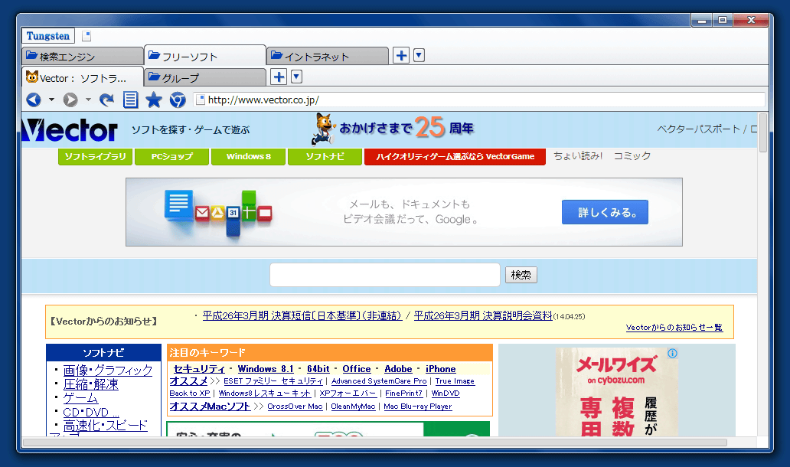The height and width of the screenshot is (467, 790).
Task: Click the 詳しくみる。 button in the Google ad
Action: pyautogui.click(x=605, y=212)
